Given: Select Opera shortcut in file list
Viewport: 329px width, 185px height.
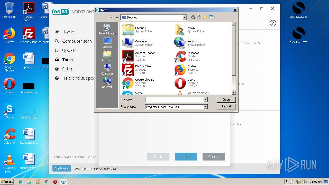Looking at the screenshot, I should pyautogui.click(x=186, y=83).
